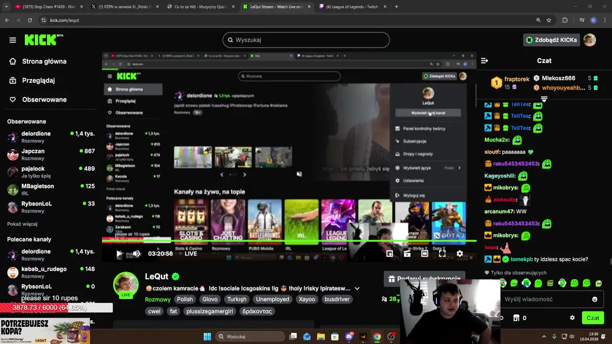Screen dimensions: 612x344
Task: Open Outlook from the taskbar
Action: (x=307, y=336)
